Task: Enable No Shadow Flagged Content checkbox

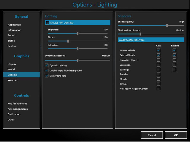Action: [x=158, y=89]
